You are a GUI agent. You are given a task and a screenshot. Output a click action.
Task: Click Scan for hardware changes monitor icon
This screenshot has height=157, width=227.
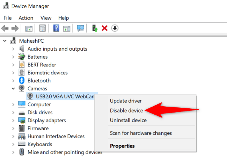pyautogui.click(x=80, y=28)
